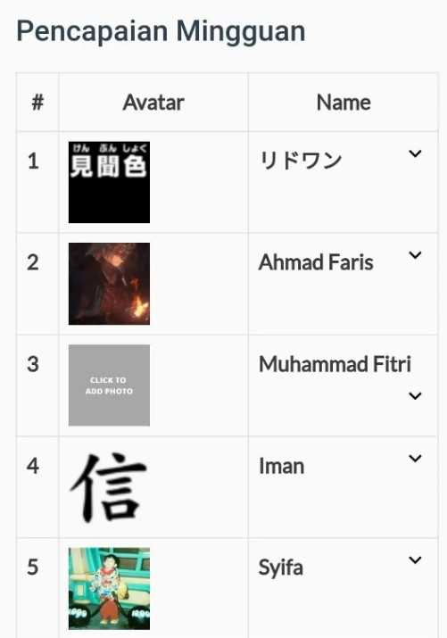Select the name Muhammad Fitri

point(335,364)
